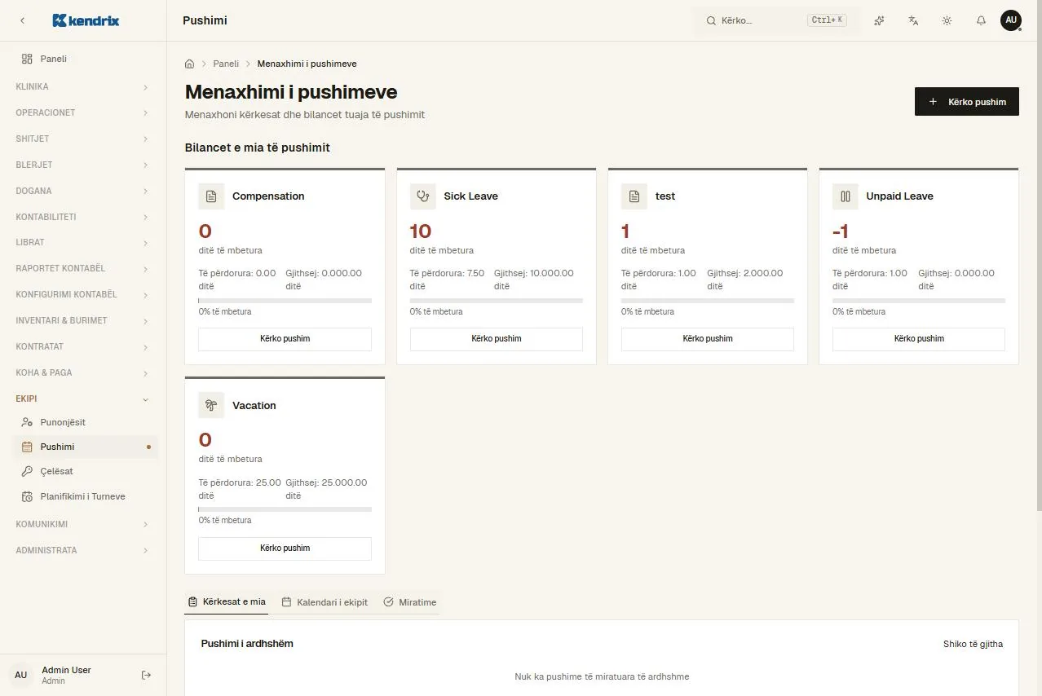Toggle light/dark theme sun icon
The image size is (1042, 696).
pyautogui.click(x=947, y=20)
